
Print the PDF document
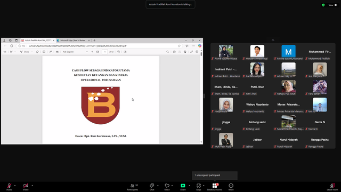(174, 52)
